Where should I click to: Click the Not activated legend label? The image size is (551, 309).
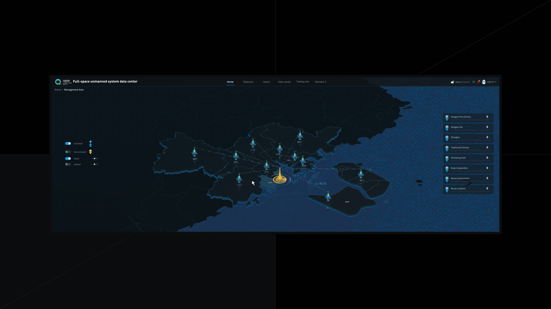pos(80,152)
